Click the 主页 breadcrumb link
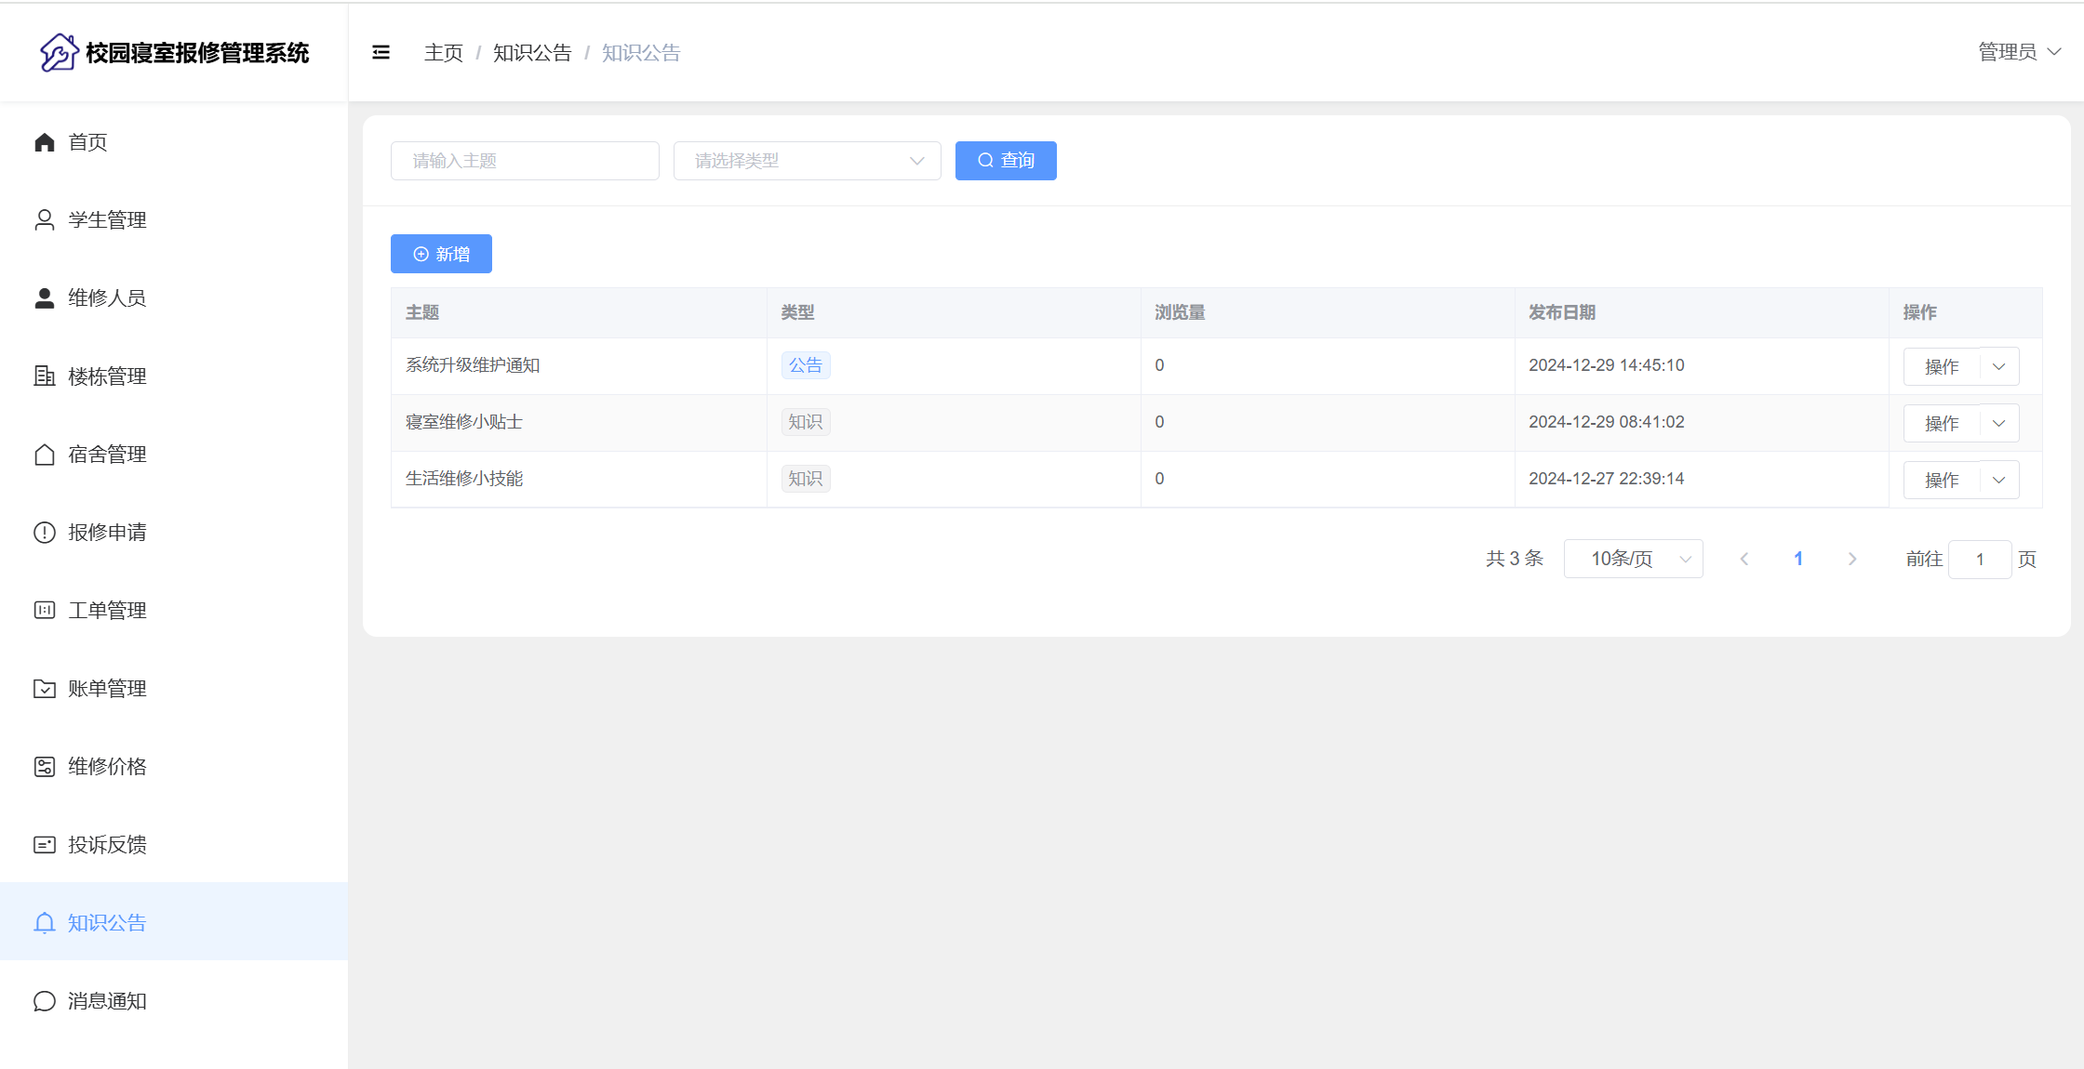This screenshot has width=2084, height=1069. [444, 53]
